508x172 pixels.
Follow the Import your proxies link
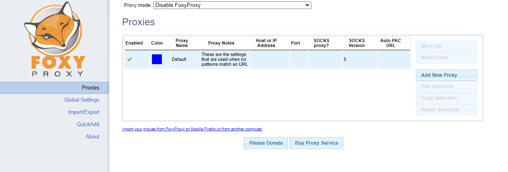pyautogui.click(x=192, y=129)
